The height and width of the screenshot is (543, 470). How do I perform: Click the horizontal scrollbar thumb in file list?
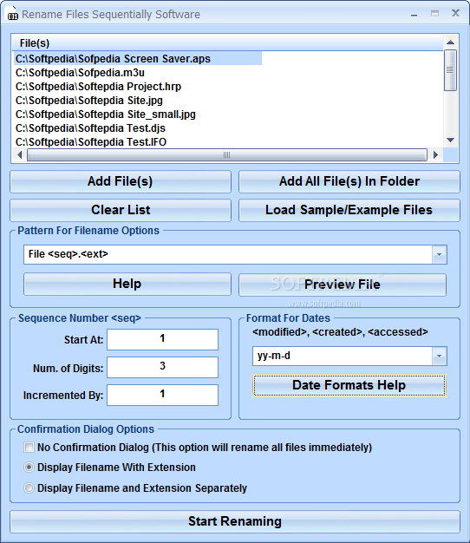(227, 154)
